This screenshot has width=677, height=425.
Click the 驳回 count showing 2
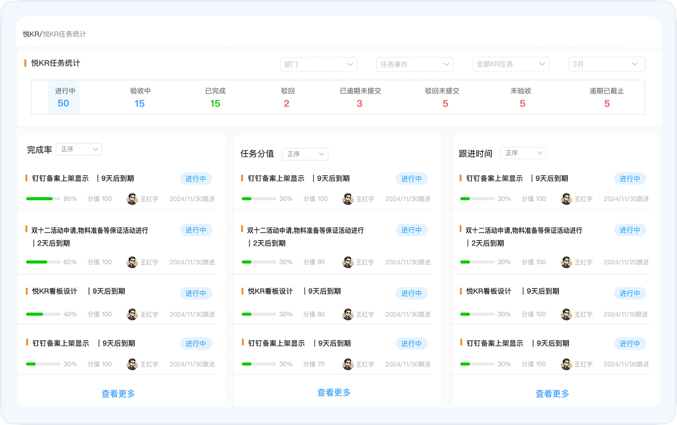coord(287,103)
